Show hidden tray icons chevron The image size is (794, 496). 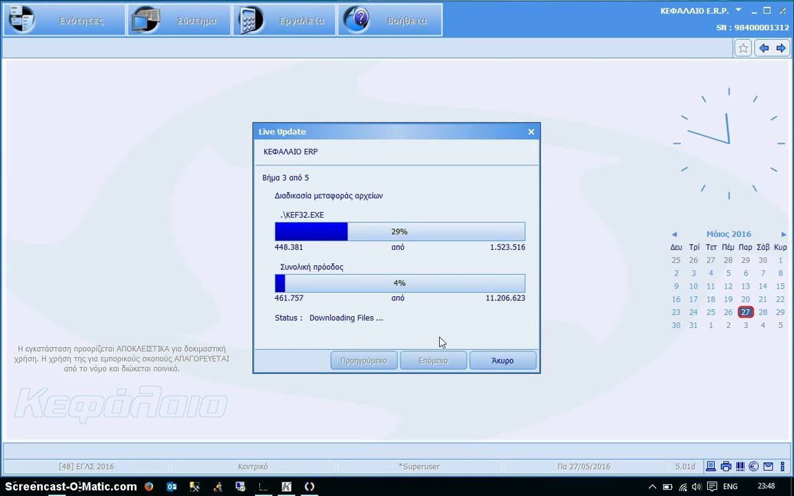(652, 487)
